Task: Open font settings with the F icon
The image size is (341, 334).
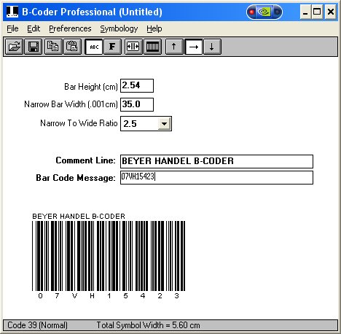Action: click(x=113, y=47)
